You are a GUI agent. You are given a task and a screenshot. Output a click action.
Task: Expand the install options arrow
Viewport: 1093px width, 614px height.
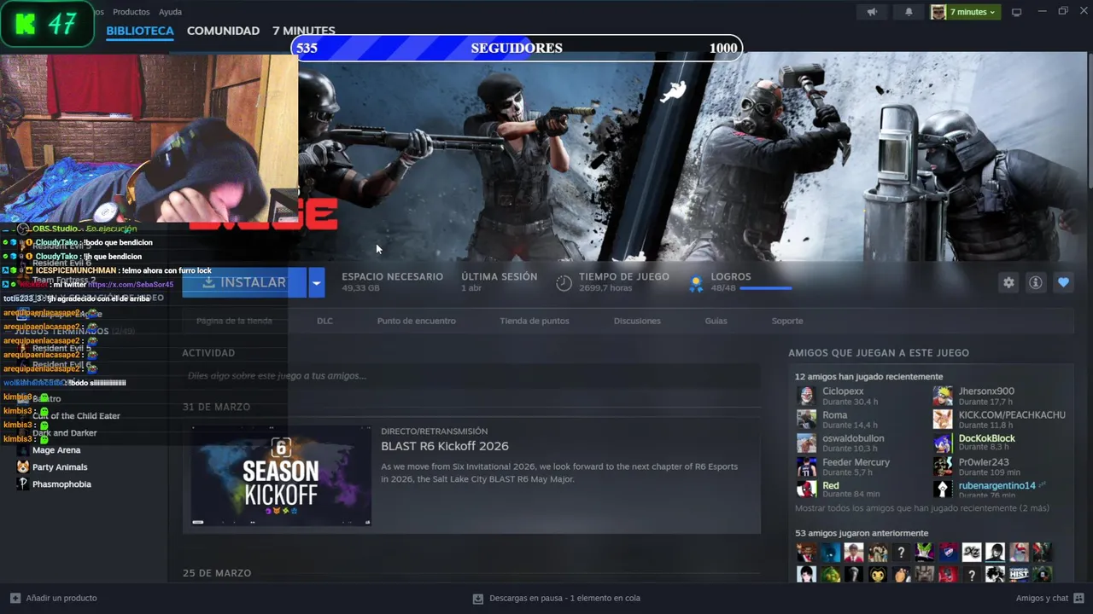317,282
